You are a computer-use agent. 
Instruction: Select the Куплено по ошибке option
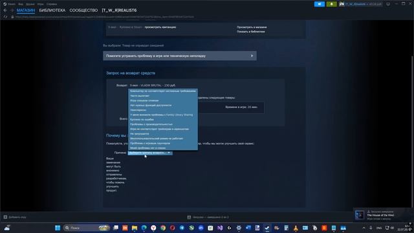click(163, 119)
